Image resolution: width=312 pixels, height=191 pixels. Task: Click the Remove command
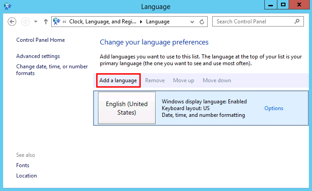click(155, 80)
